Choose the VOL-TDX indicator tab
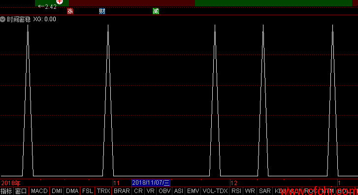Image resolution: width=358 pixels, height=195 pixels. point(215,191)
